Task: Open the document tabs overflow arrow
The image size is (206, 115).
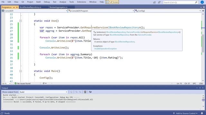Action: coord(201,7)
